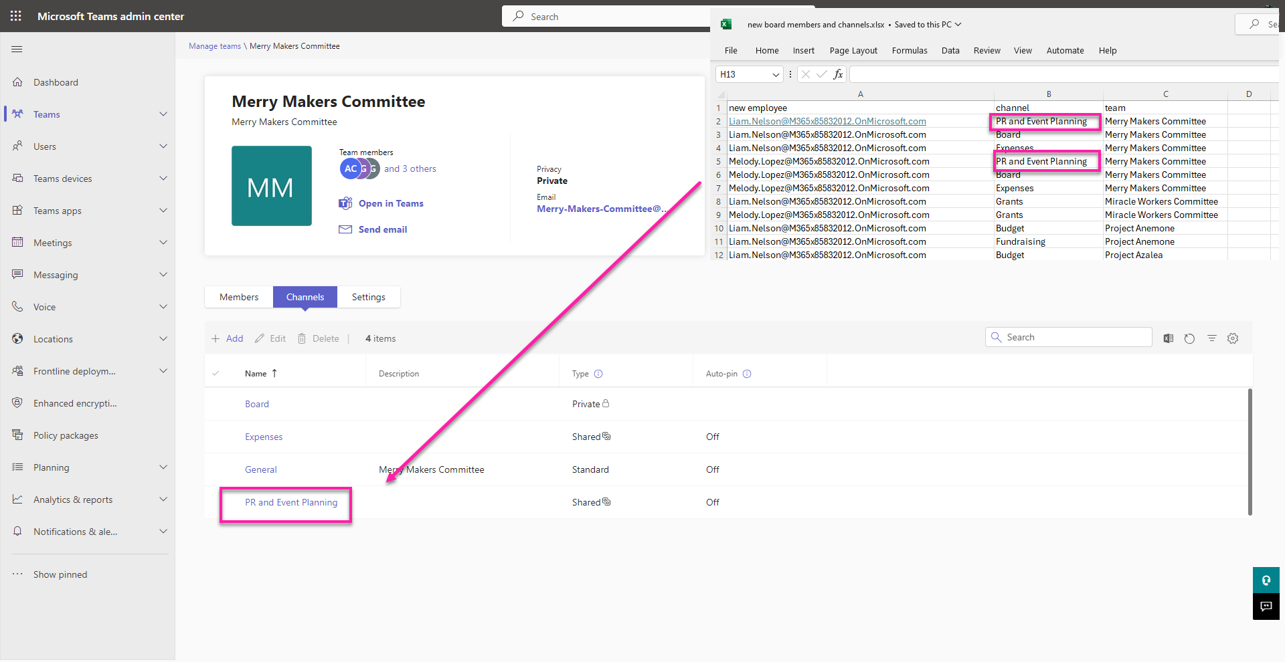Expand the Teams apps section
Viewport: 1285px width, 662px height.
(x=163, y=211)
